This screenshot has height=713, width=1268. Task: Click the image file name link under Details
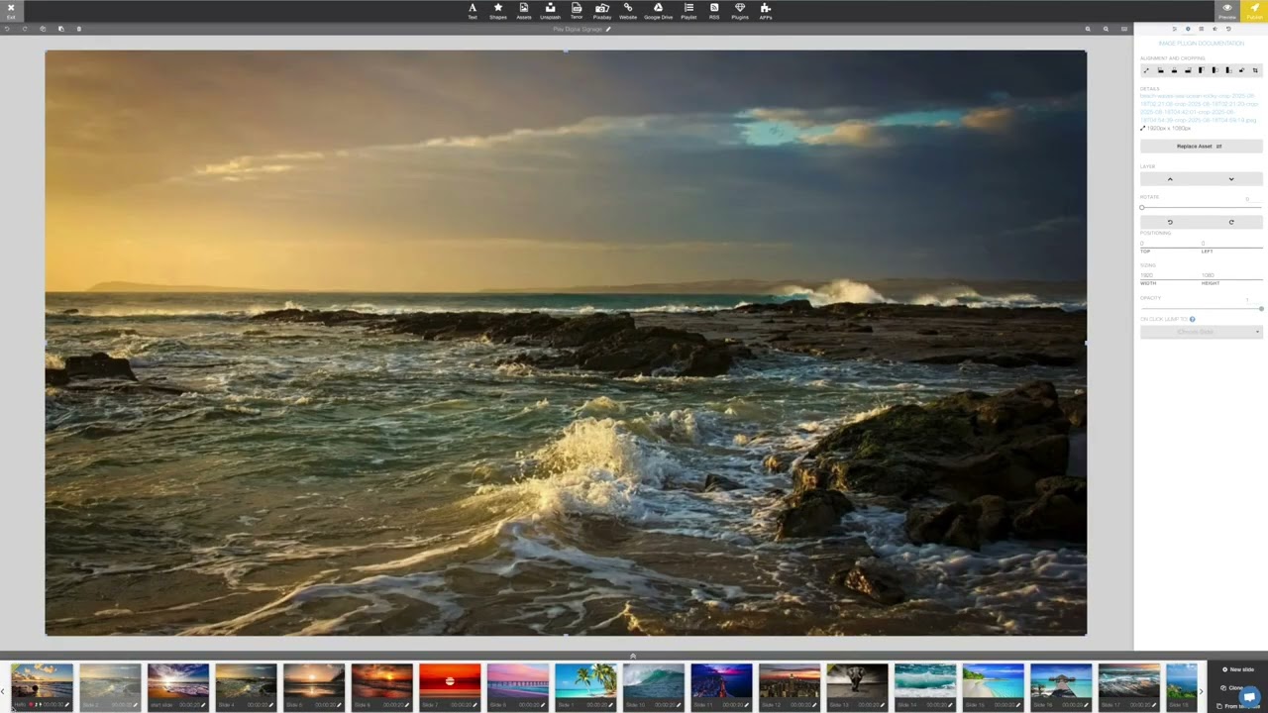(1200, 108)
